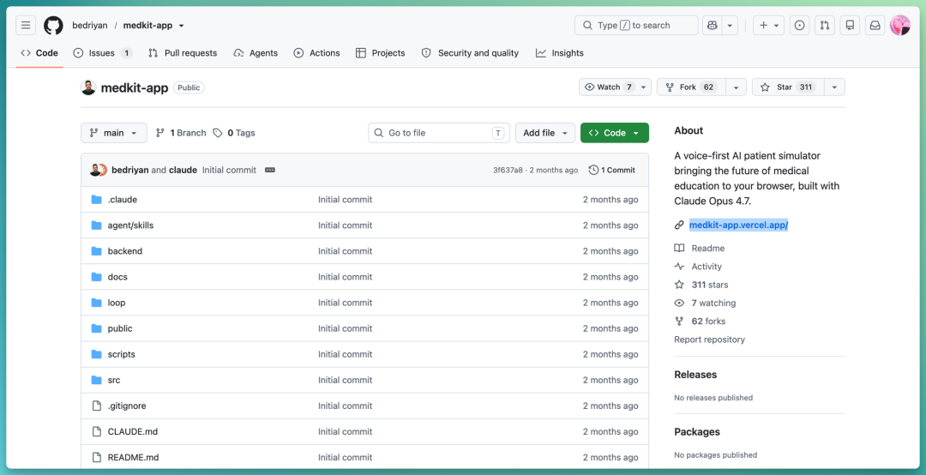Open the agent/skills folder

tap(130, 225)
